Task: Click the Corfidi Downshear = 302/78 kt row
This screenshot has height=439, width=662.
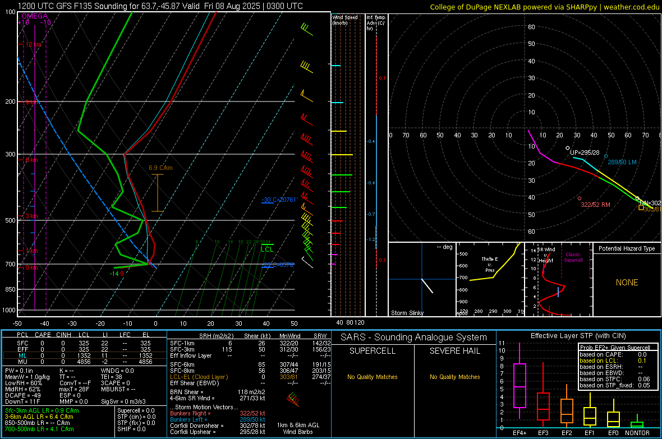Action: pos(218,426)
